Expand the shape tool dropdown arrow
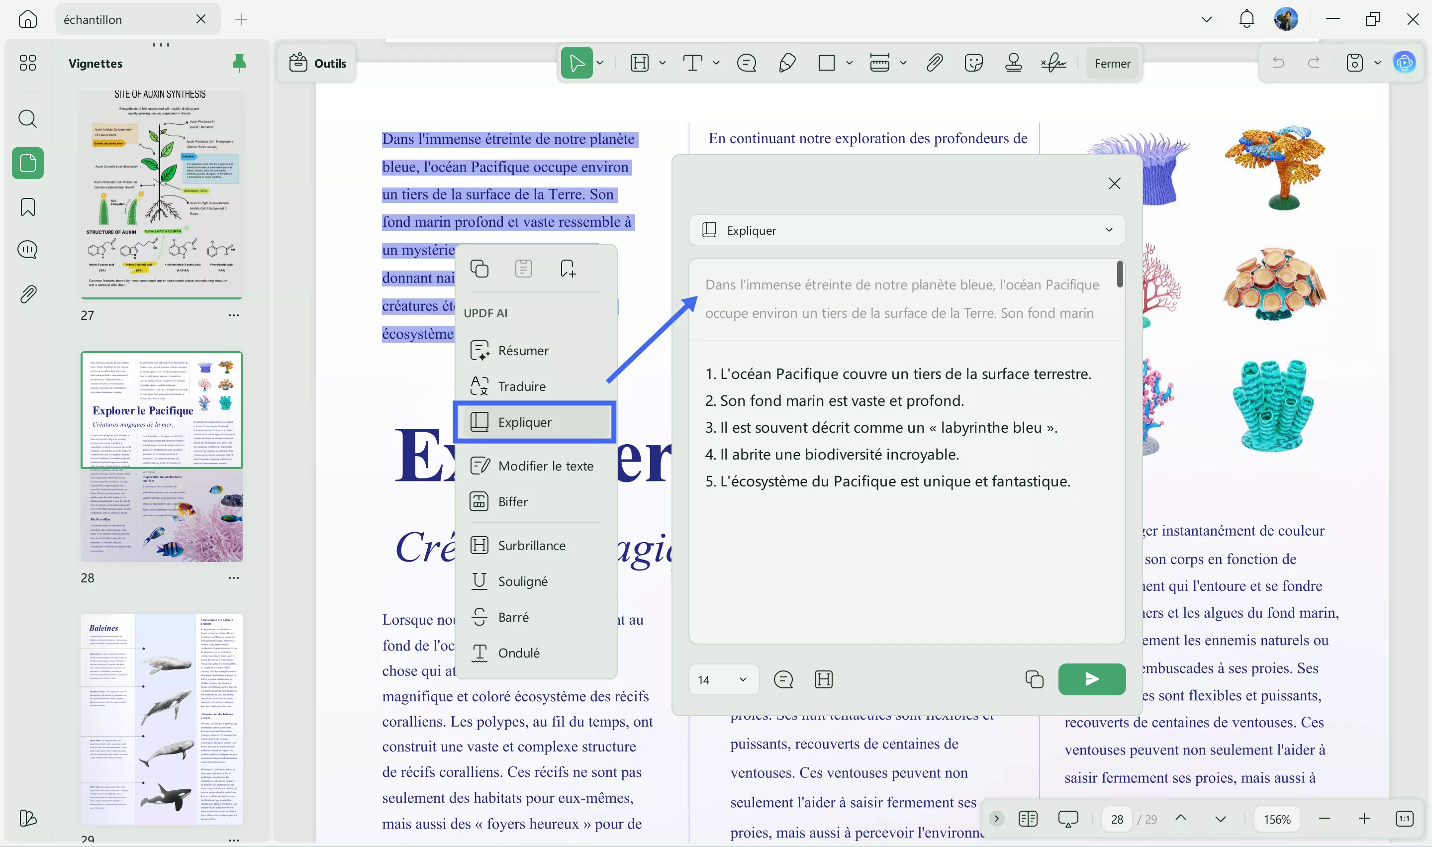This screenshot has height=847, width=1432. click(849, 63)
